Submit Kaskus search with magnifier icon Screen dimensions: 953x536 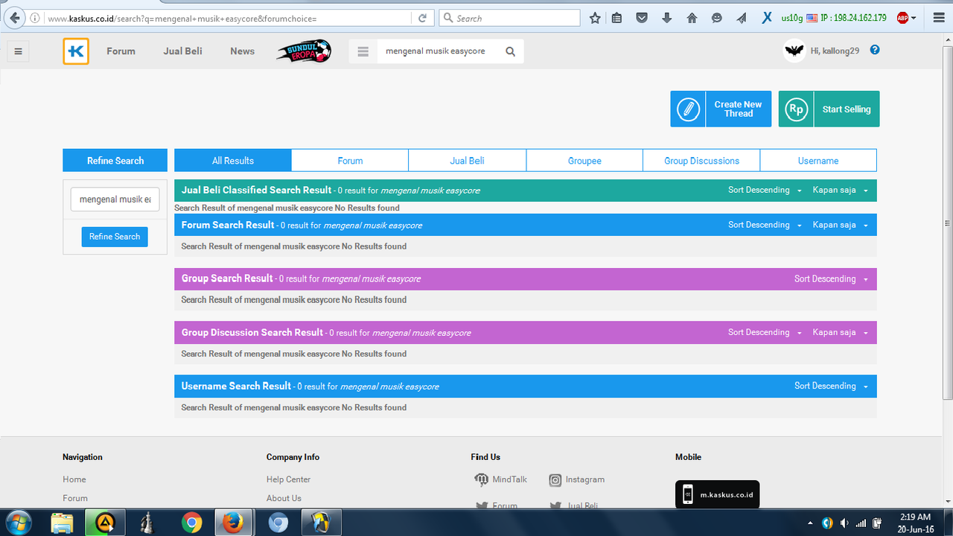coord(510,51)
